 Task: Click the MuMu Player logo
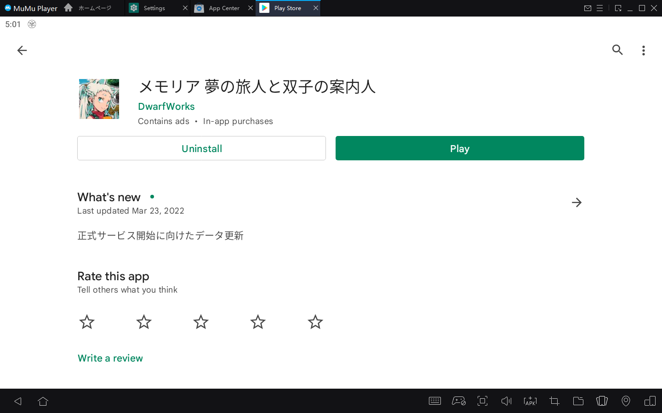point(31,8)
